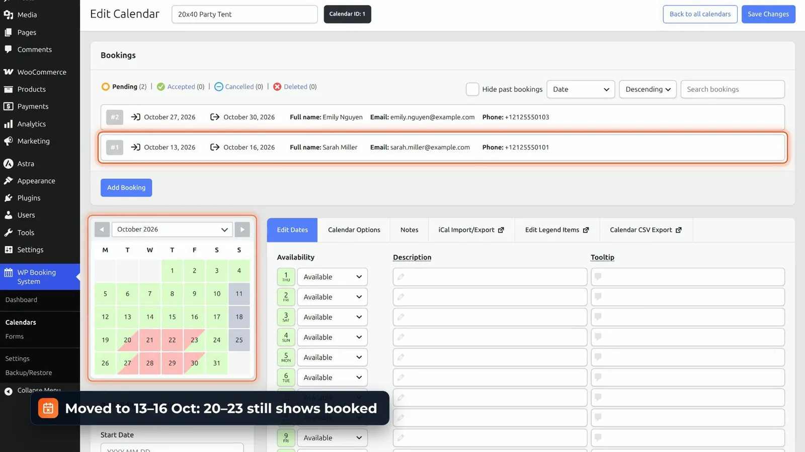This screenshot has height=452, width=805.
Task: Open the WooCommerce sidebar icon
Action: 9,72
